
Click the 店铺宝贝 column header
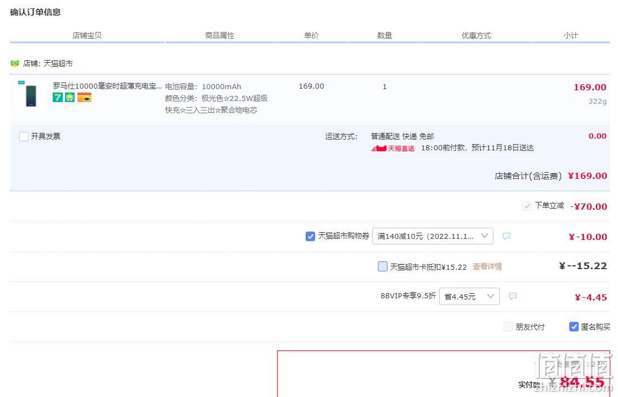click(87, 35)
